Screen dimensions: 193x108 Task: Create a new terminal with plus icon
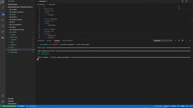point(175,40)
